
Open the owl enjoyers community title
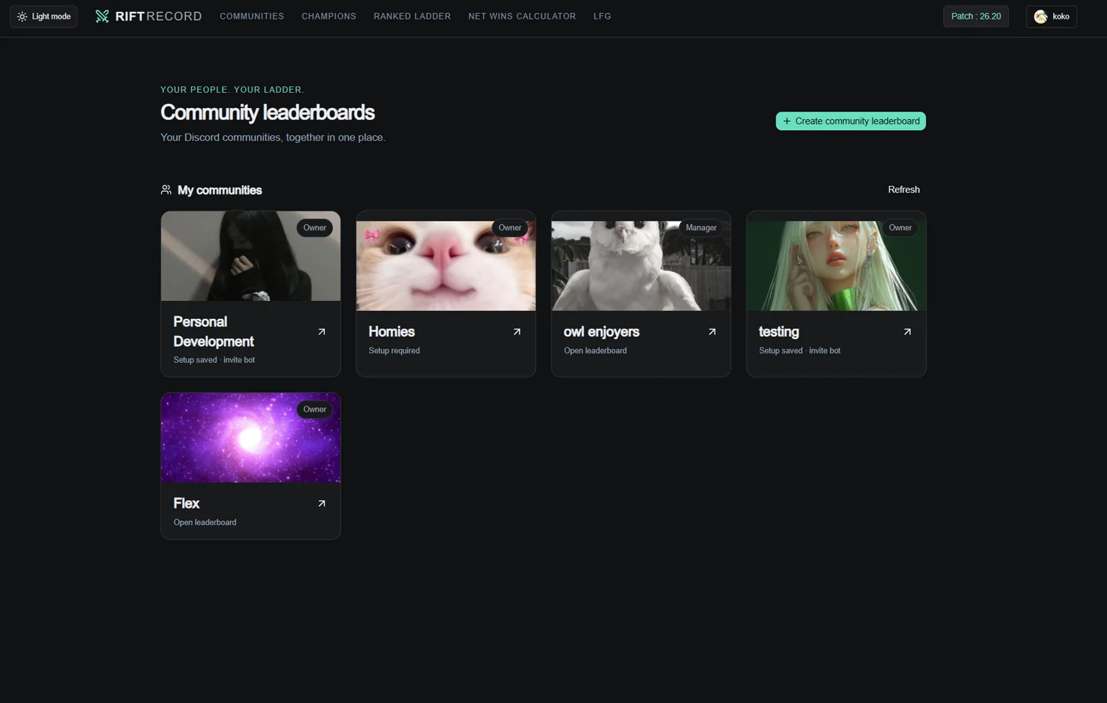click(601, 332)
